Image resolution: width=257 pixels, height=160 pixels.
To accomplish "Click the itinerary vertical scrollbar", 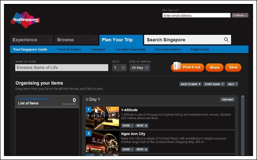I will [x=243, y=125].
